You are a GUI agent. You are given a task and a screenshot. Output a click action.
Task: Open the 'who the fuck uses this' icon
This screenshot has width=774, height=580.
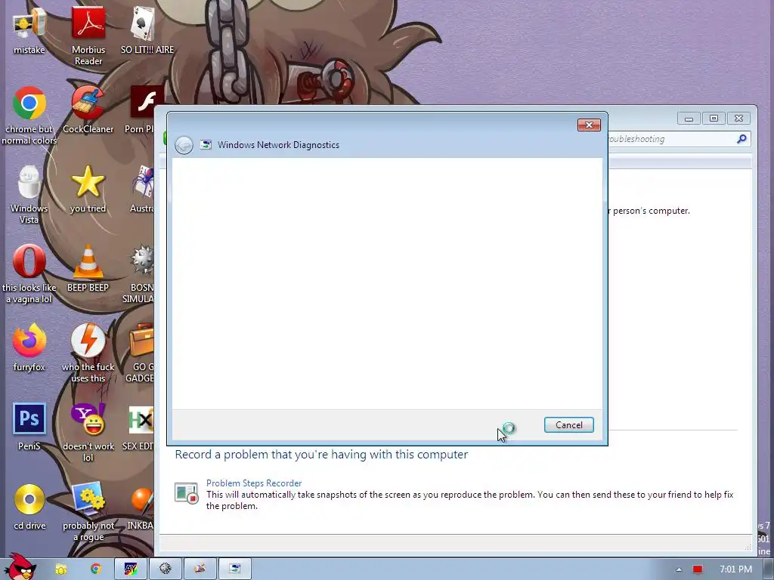pyautogui.click(x=88, y=353)
